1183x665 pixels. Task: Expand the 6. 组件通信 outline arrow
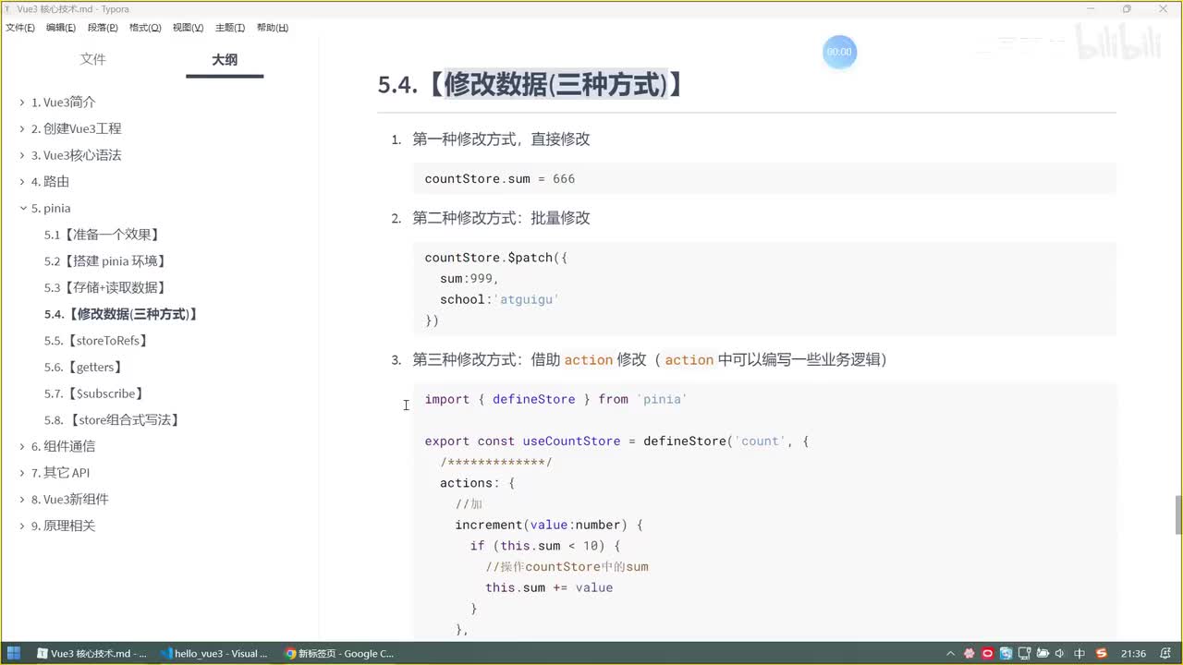pyautogui.click(x=22, y=446)
